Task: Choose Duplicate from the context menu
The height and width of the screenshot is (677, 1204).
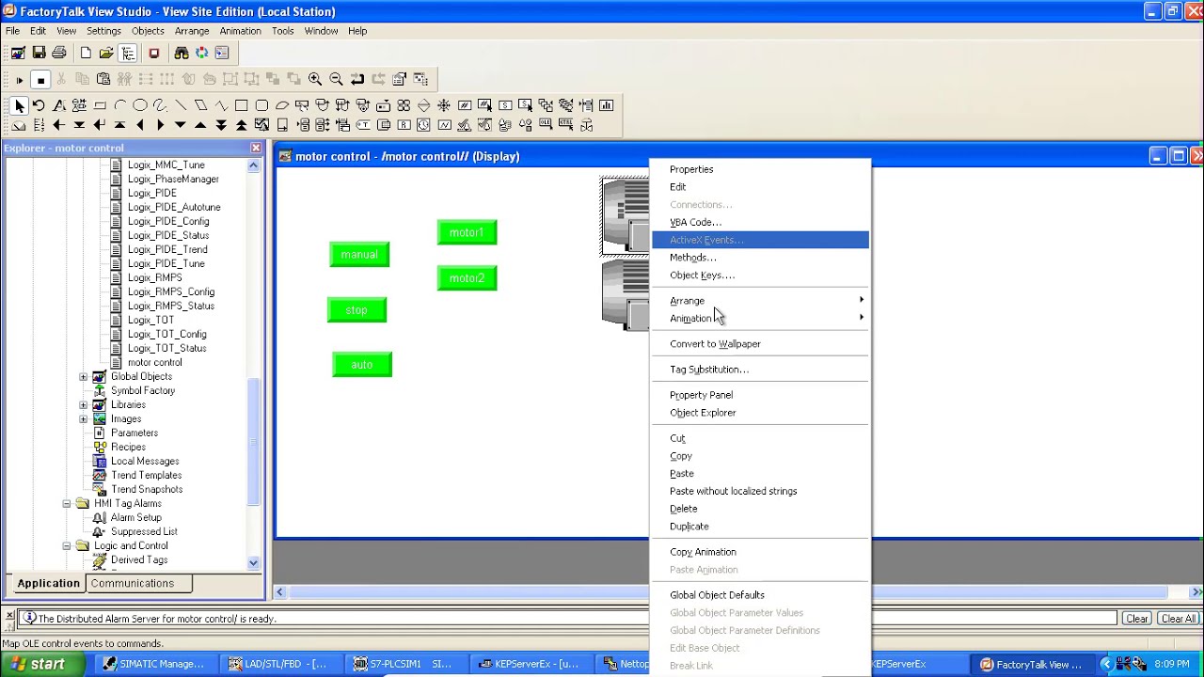Action: [x=760, y=527]
